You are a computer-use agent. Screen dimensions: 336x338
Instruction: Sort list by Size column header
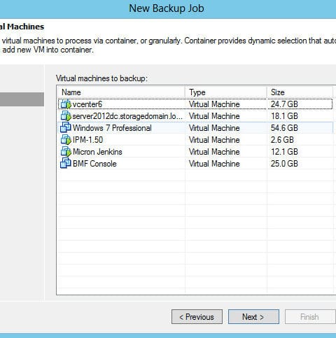[300, 92]
